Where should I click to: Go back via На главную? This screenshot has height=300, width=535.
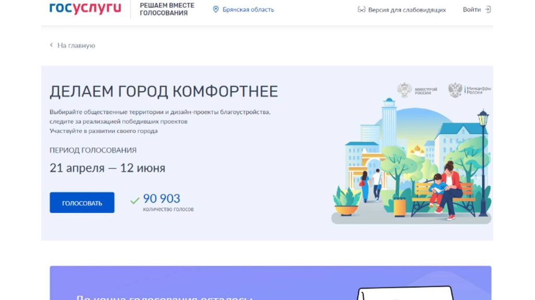point(76,45)
